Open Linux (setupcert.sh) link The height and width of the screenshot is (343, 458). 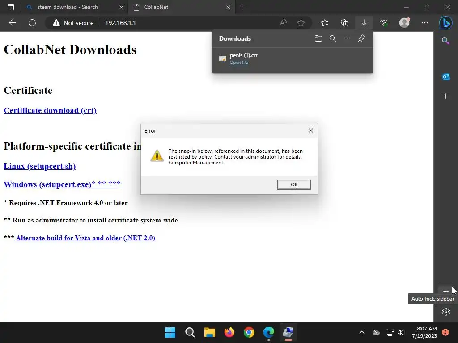coord(39,166)
